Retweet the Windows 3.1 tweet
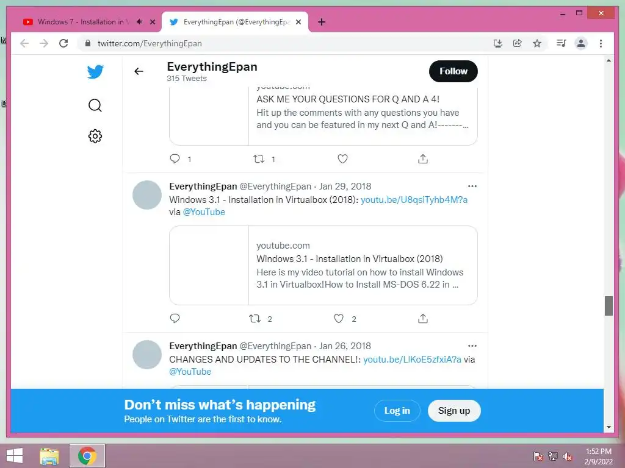Screen dimensions: 625x468 point(255,318)
